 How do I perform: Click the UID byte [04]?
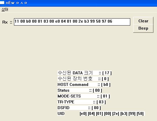pyautogui.click(x=91, y=114)
